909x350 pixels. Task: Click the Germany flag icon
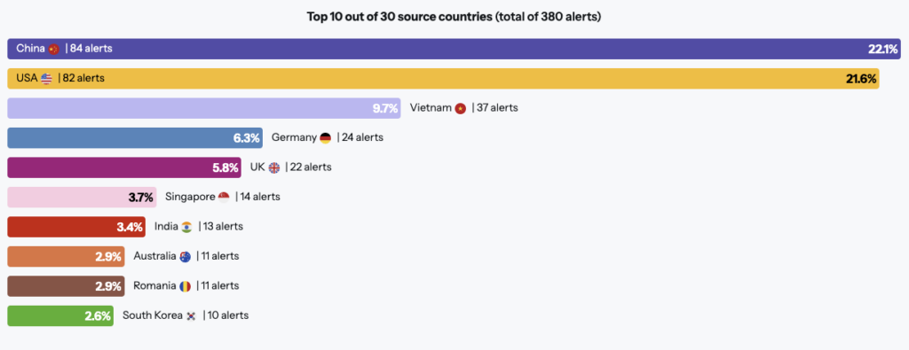(325, 138)
